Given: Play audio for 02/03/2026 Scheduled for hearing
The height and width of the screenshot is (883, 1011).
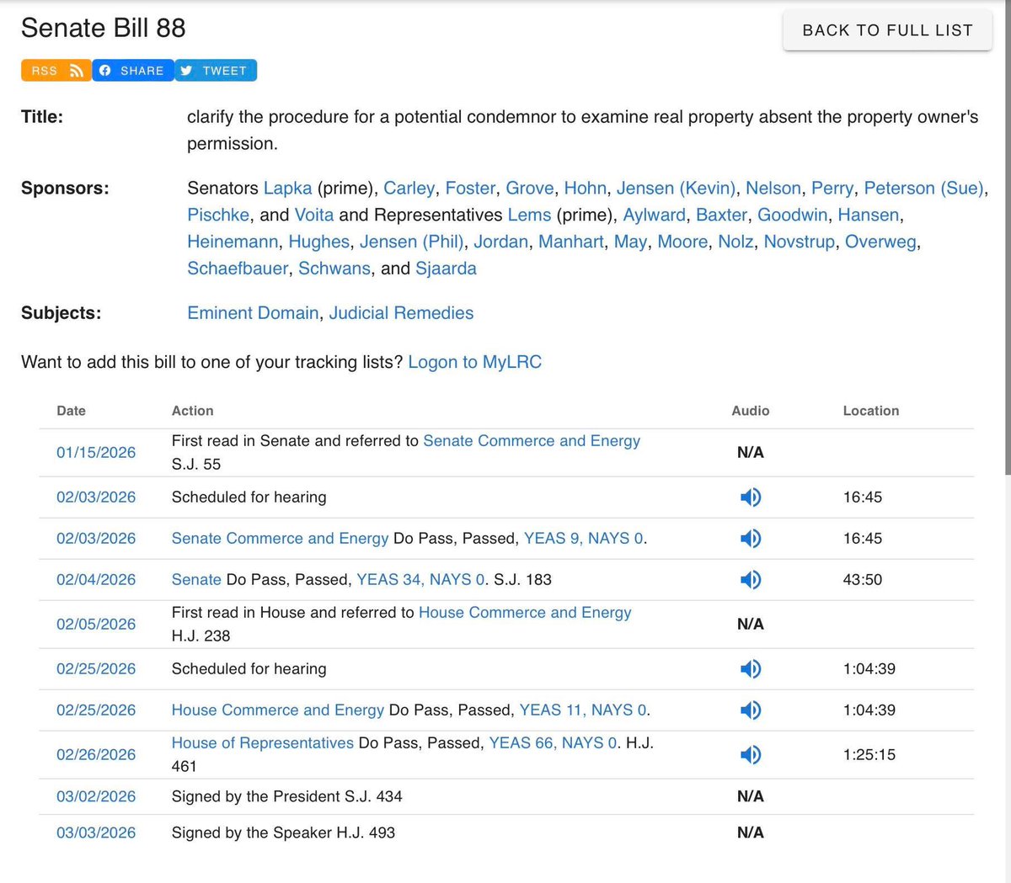Looking at the screenshot, I should coord(750,497).
